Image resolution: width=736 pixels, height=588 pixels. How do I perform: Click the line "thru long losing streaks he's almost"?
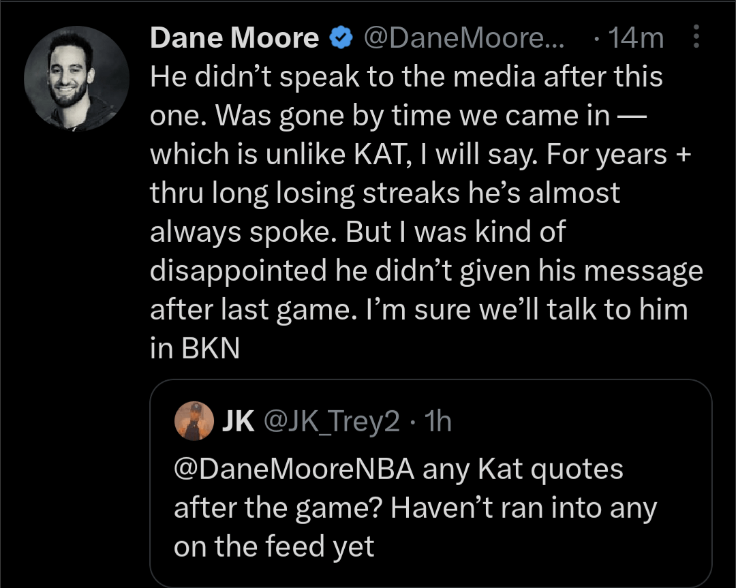tap(385, 193)
